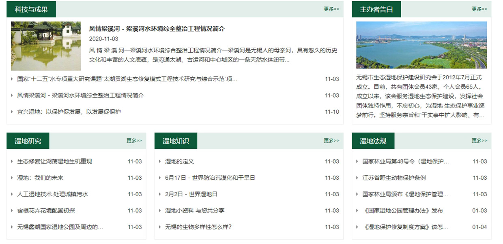Select the 湿地法规 section header
The width and height of the screenshot is (503, 244).
tap(372, 140)
